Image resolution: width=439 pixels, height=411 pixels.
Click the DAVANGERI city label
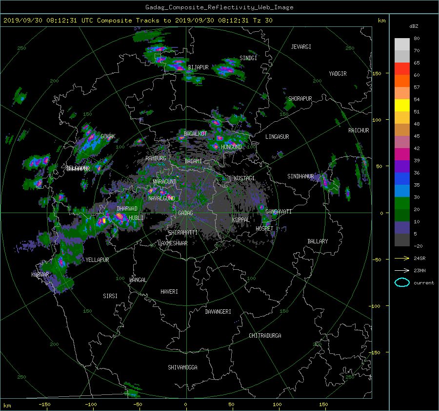tap(218, 312)
